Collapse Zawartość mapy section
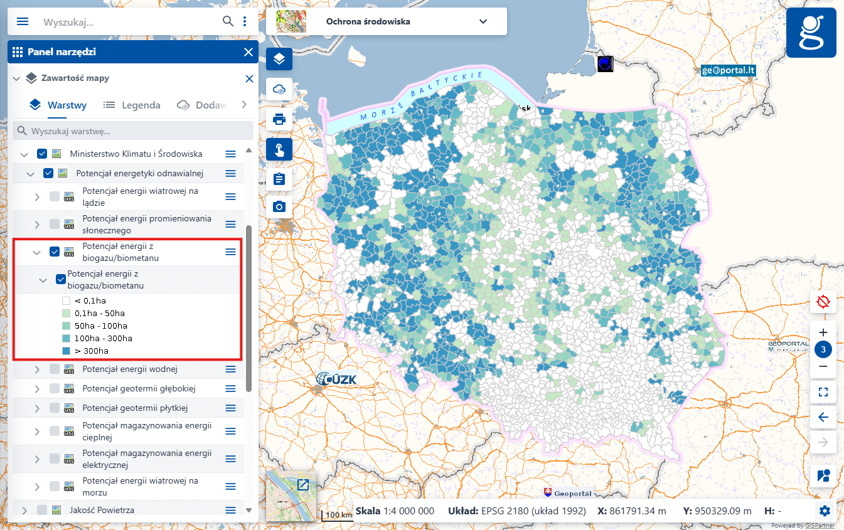This screenshot has height=530, width=844. point(16,78)
